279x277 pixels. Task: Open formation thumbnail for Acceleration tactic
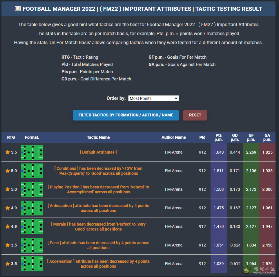(x=32, y=264)
